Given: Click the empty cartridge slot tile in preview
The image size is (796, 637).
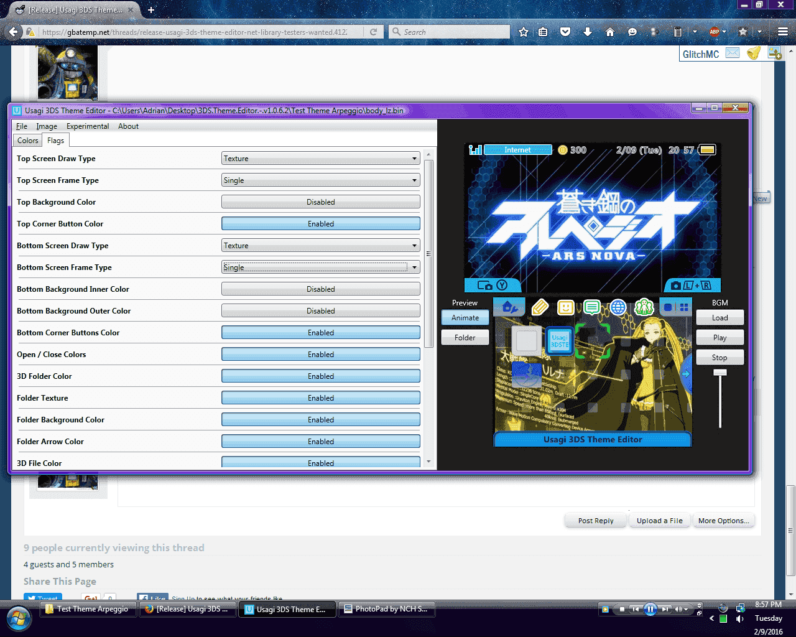Looking at the screenshot, I should tap(527, 342).
